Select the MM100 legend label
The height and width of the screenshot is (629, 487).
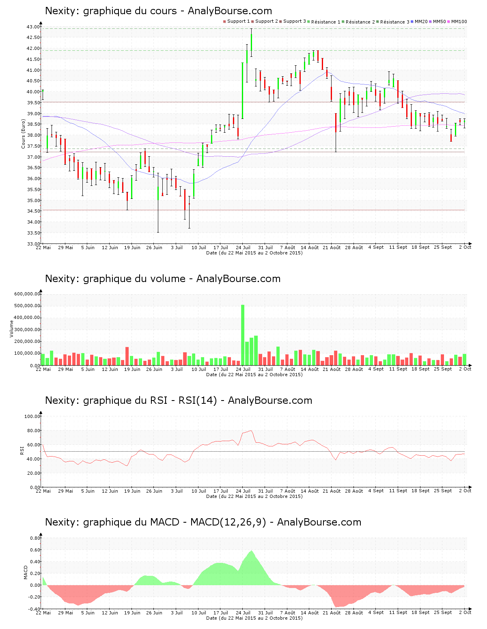point(459,22)
